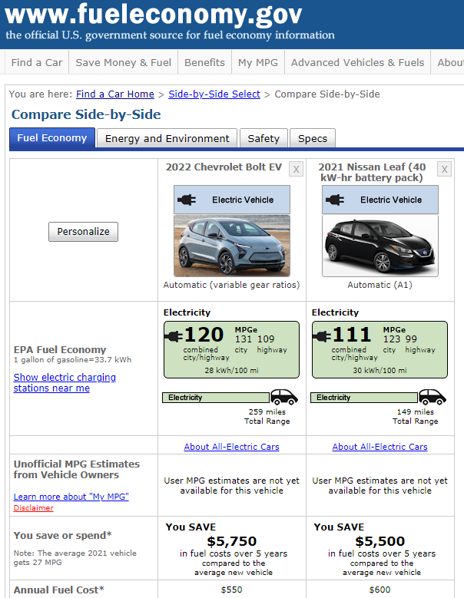Image resolution: width=464 pixels, height=598 pixels.
Task: Switch to the Specs tab
Action: [x=313, y=138]
